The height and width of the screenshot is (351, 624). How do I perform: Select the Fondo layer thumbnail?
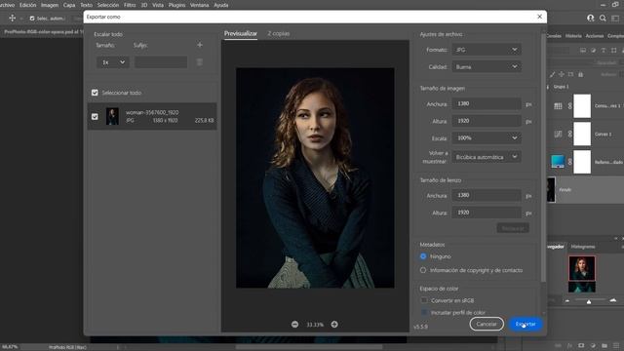551,190
